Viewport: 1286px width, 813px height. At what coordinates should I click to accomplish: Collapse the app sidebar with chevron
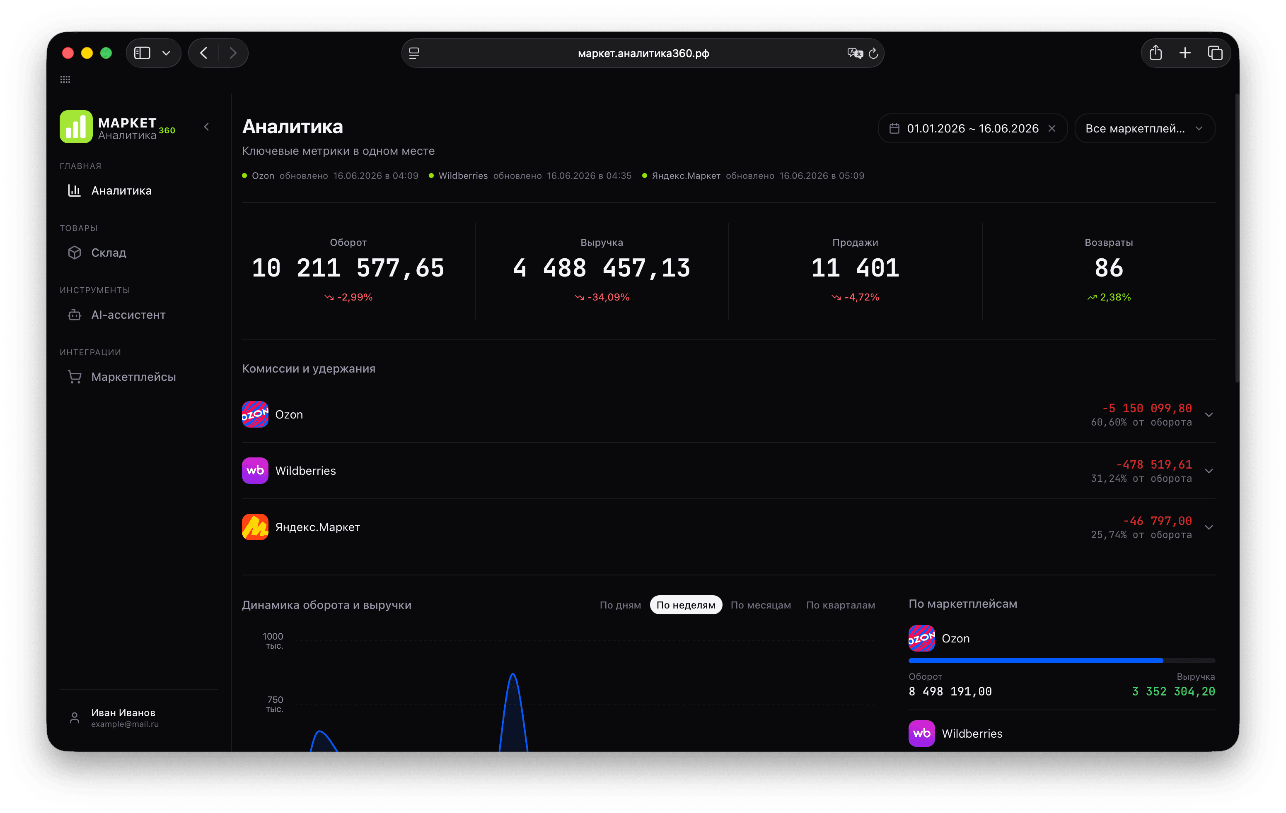pyautogui.click(x=207, y=127)
